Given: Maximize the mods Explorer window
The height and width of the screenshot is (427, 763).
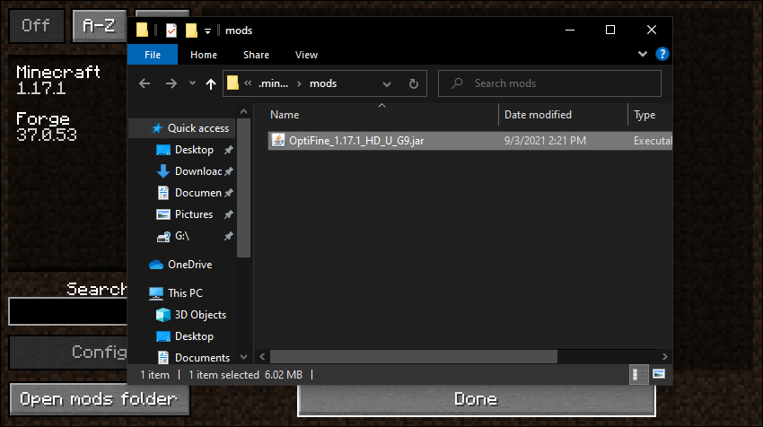Looking at the screenshot, I should point(610,30).
